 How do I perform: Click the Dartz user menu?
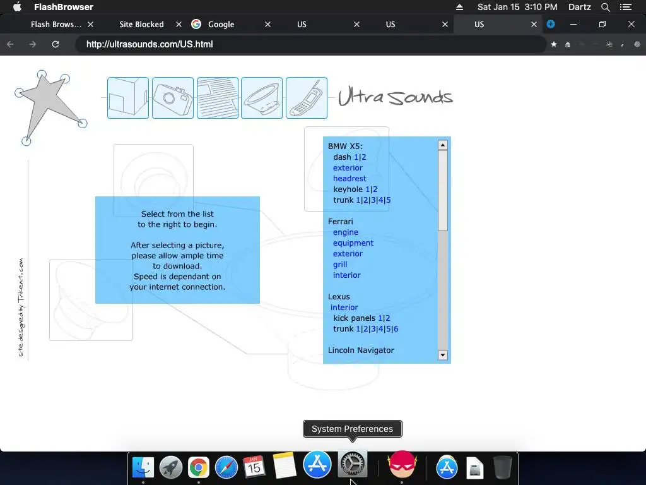pos(580,7)
